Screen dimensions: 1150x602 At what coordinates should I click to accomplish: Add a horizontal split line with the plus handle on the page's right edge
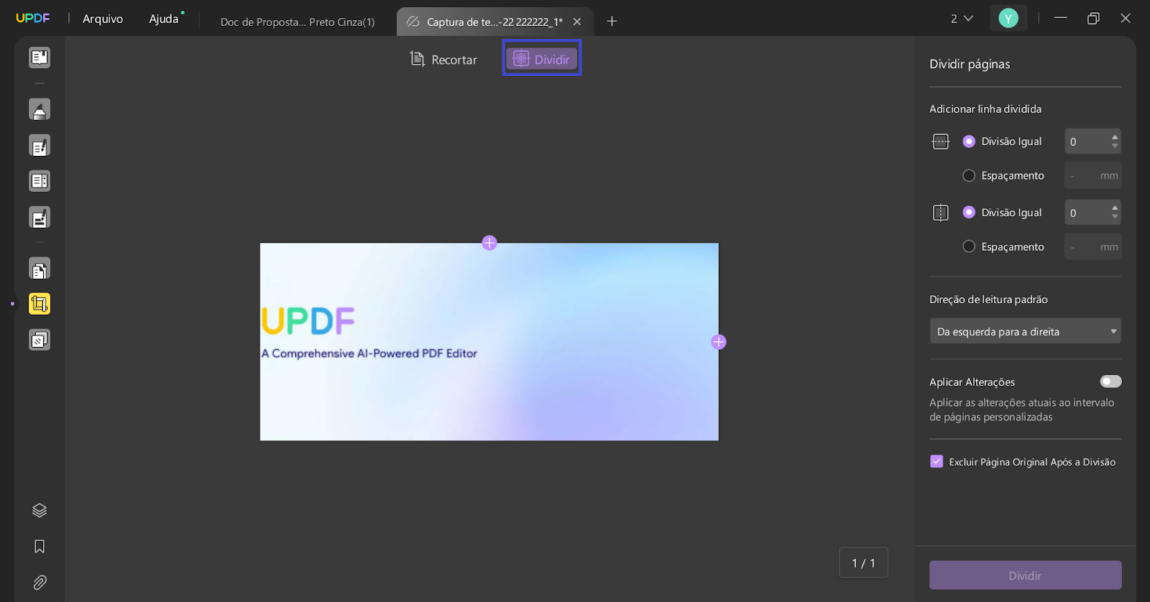pos(719,342)
